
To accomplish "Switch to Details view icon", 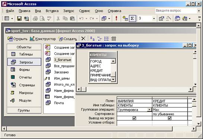I will click(113, 38).
